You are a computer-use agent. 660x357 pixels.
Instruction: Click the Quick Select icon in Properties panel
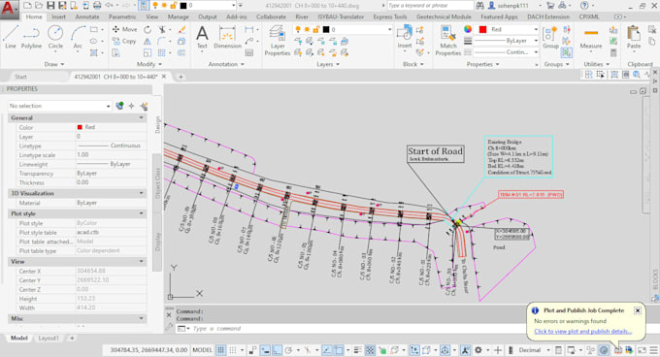pyautogui.click(x=144, y=106)
